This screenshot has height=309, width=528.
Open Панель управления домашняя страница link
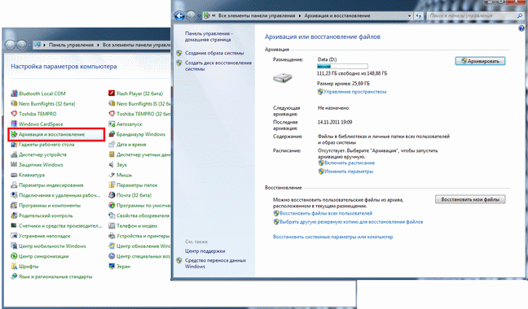[x=209, y=37]
